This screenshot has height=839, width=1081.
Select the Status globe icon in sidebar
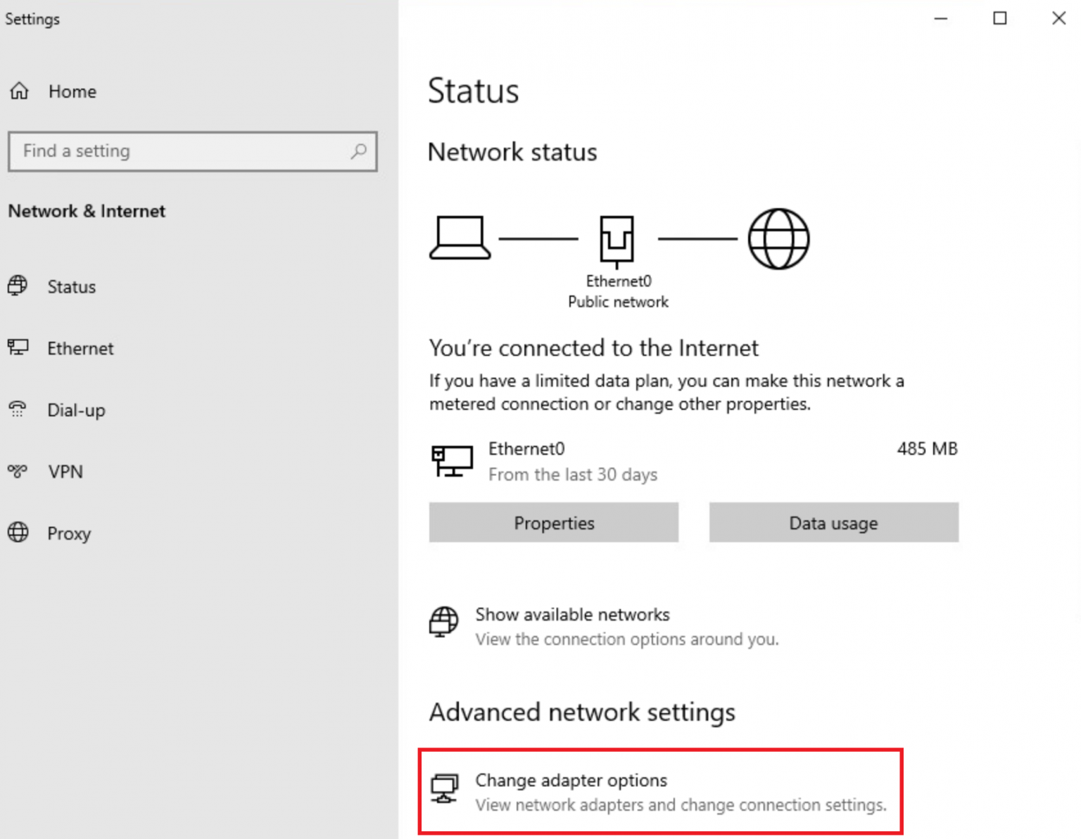click(x=18, y=286)
